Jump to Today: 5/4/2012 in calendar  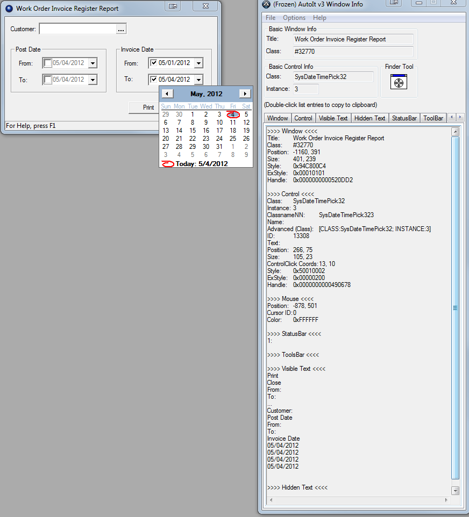pyautogui.click(x=201, y=163)
